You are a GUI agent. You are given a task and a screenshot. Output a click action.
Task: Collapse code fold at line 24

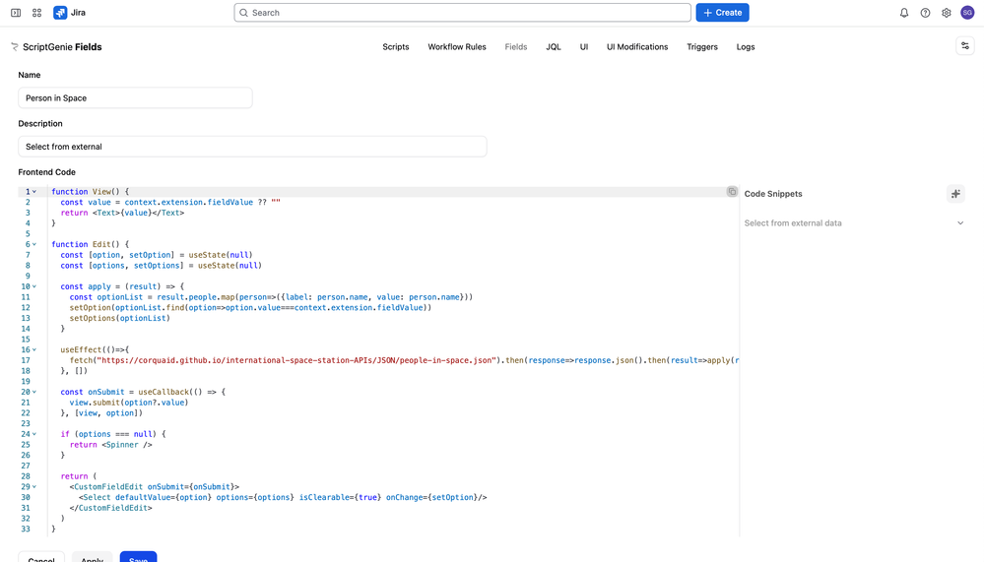pyautogui.click(x=34, y=434)
